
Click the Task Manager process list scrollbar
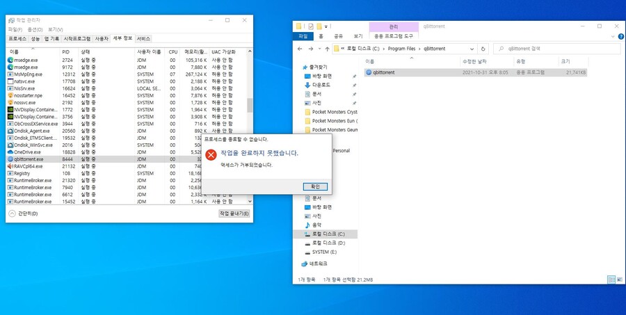pyautogui.click(x=250, y=104)
